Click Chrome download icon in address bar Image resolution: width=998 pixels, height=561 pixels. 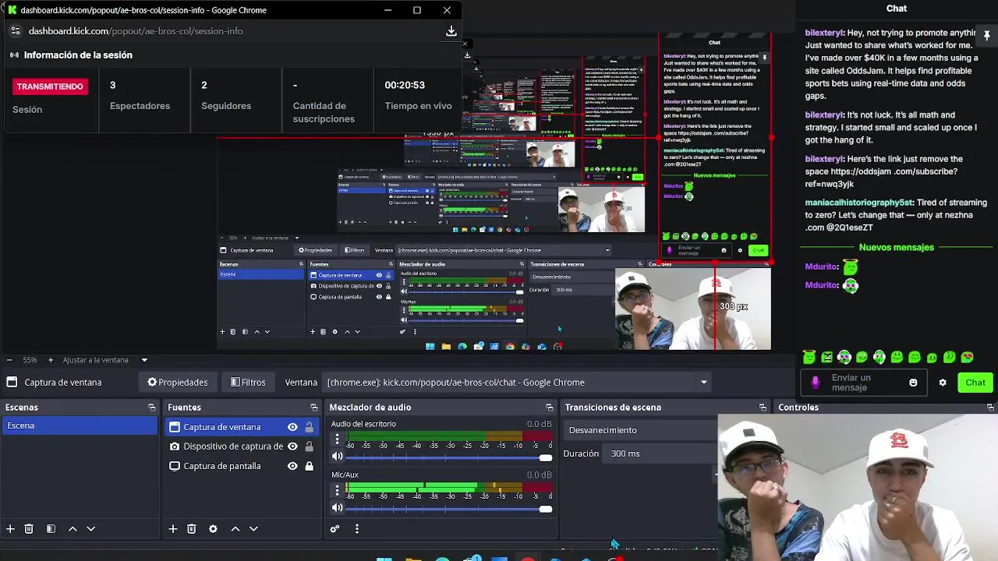click(x=451, y=31)
